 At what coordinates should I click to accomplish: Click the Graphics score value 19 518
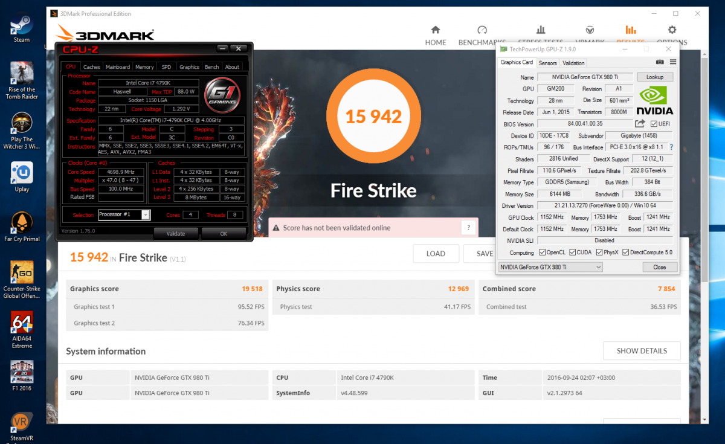(252, 289)
